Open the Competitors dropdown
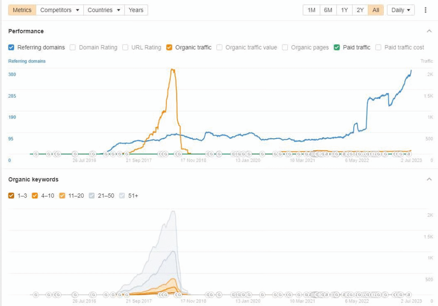The image size is (438, 306). click(59, 10)
